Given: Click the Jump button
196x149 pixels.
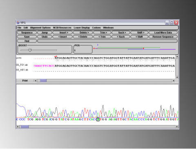Looking at the screenshot, I should 45,33.
